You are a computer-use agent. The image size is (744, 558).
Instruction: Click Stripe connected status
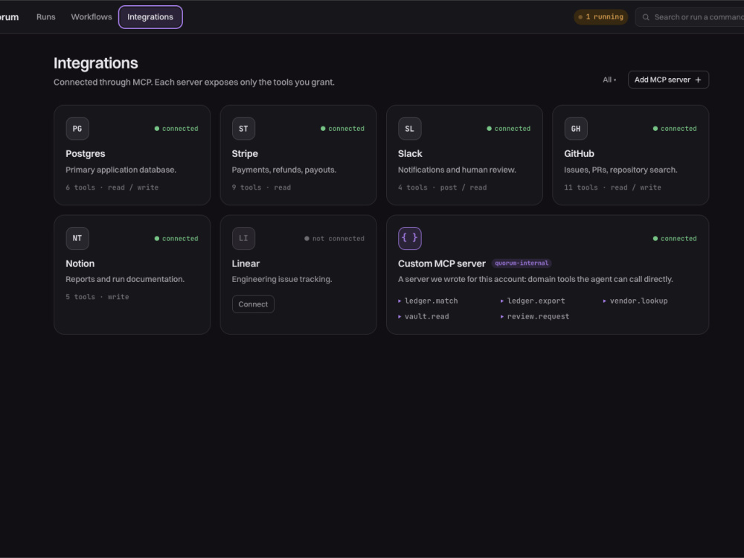[342, 129]
